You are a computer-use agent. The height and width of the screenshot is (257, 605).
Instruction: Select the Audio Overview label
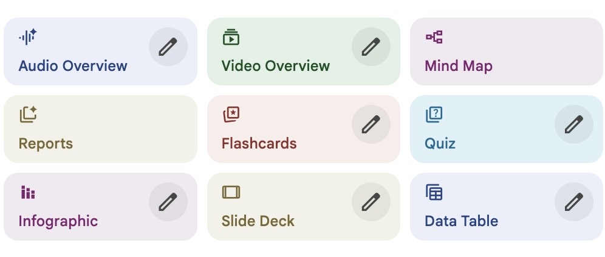[x=73, y=66]
